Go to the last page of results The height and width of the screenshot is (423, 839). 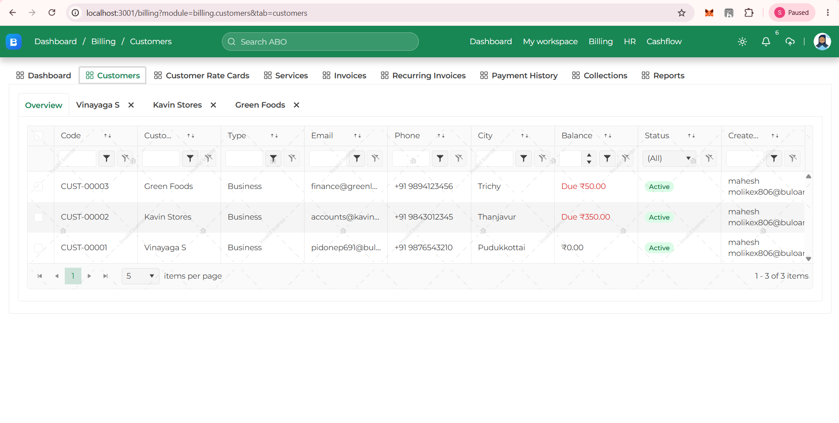point(105,276)
